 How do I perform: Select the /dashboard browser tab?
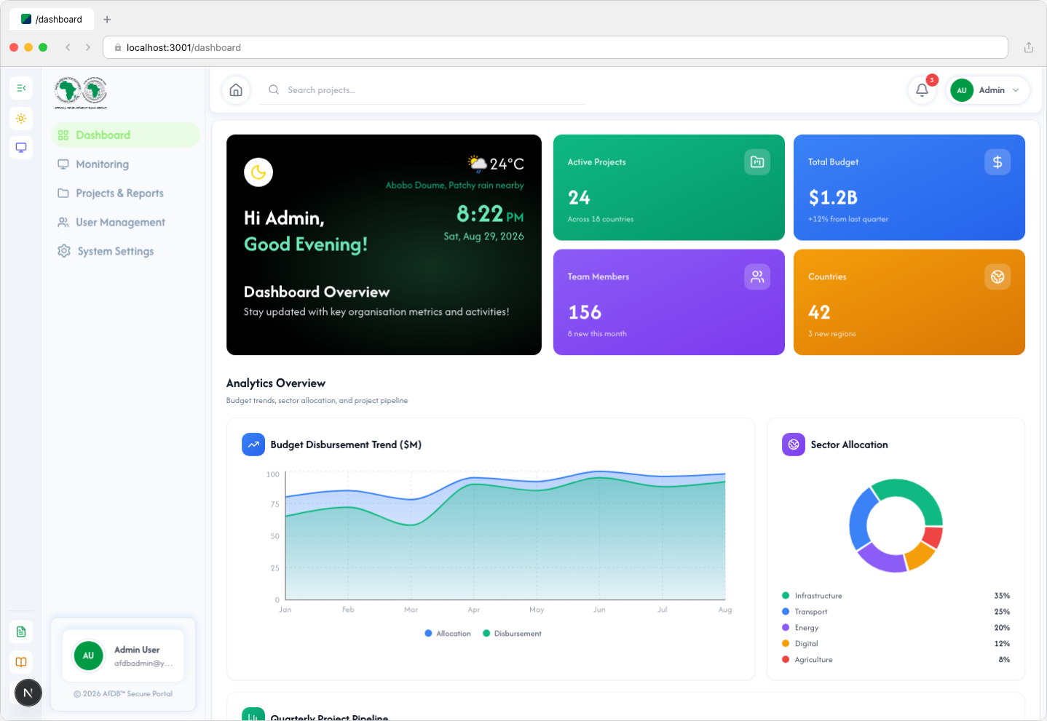click(52, 20)
